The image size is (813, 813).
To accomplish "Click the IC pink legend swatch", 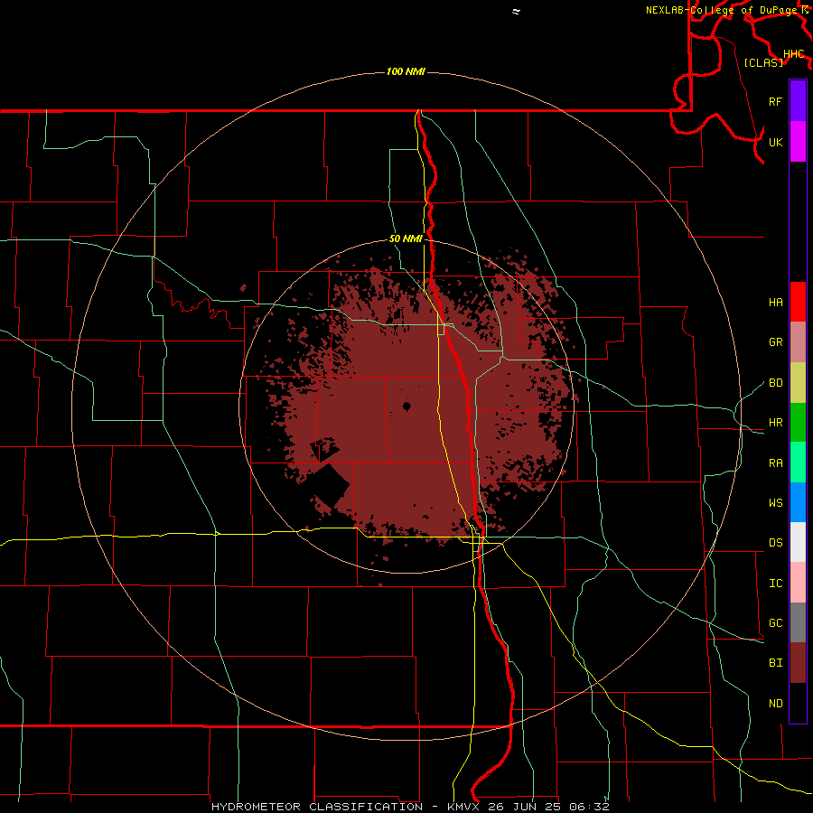I will 798,583.
